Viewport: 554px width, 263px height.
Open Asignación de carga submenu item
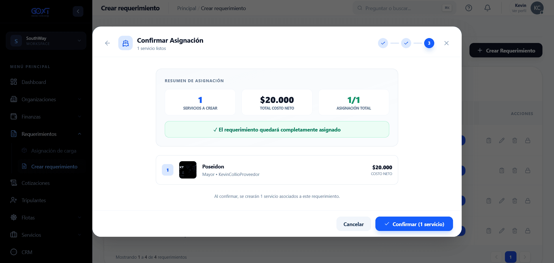pos(54,151)
